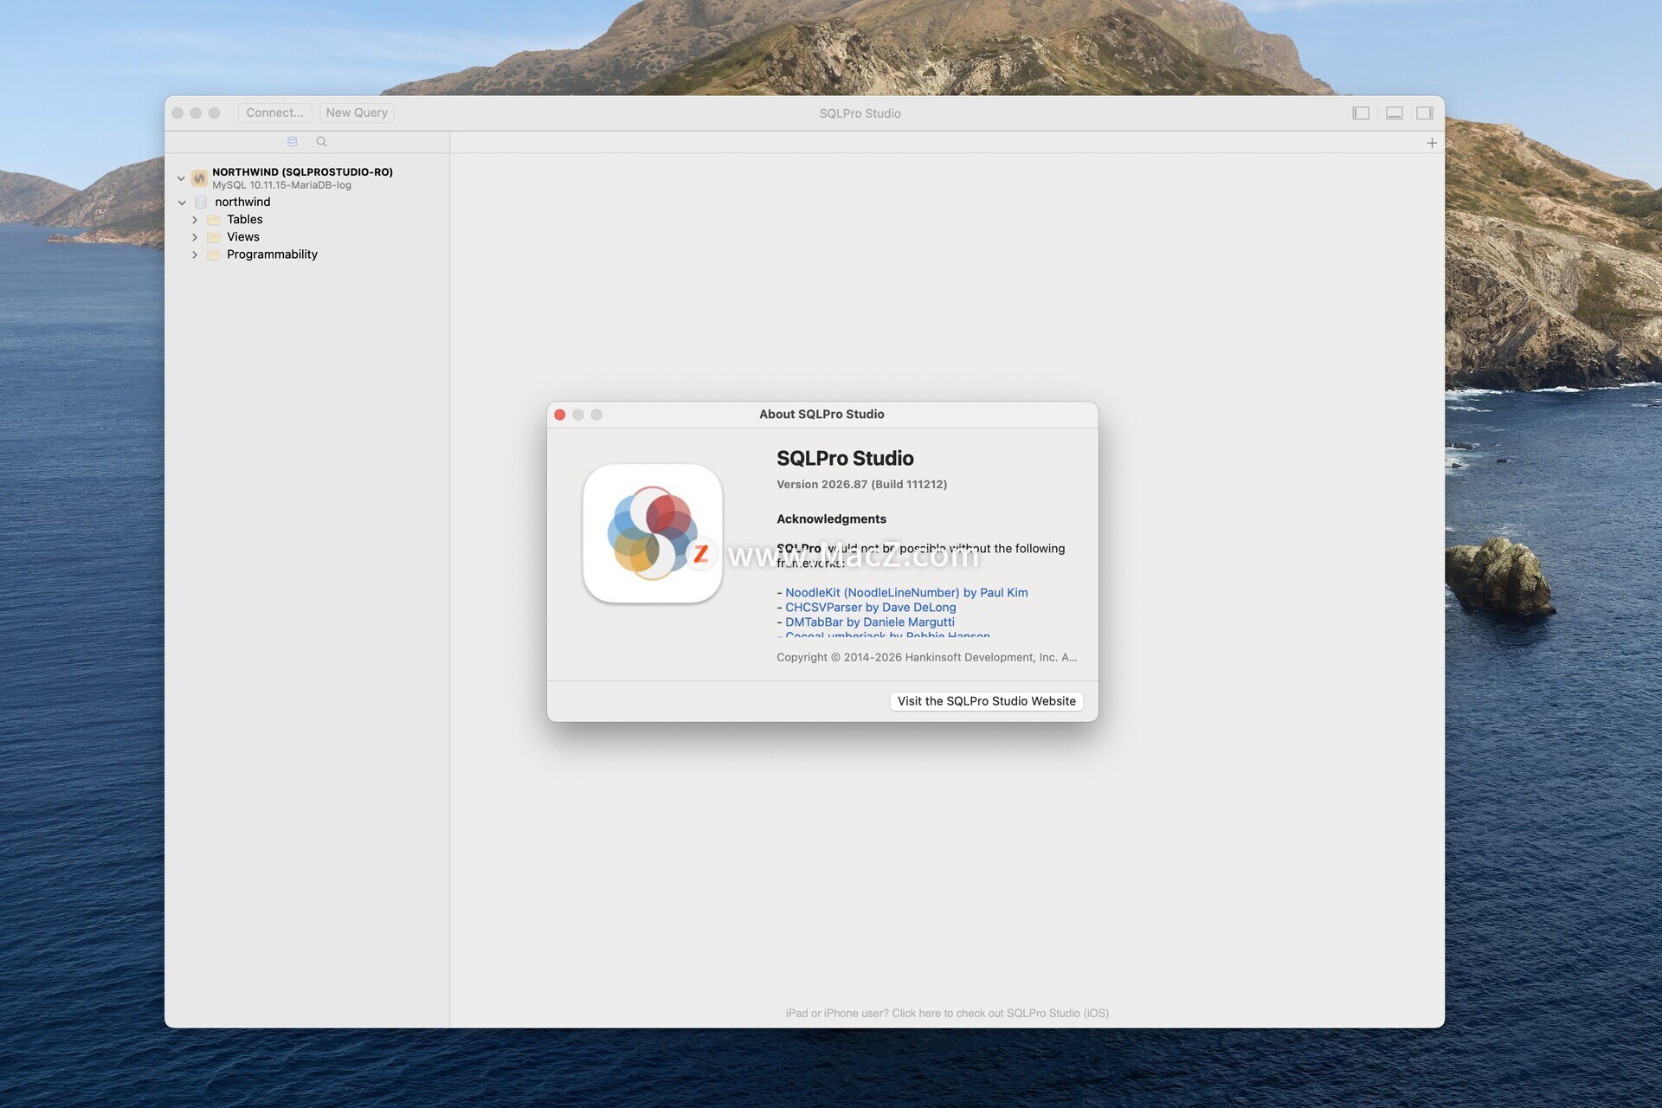Expand the Views folder chevron
Viewport: 1662px width, 1108px height.
[195, 237]
